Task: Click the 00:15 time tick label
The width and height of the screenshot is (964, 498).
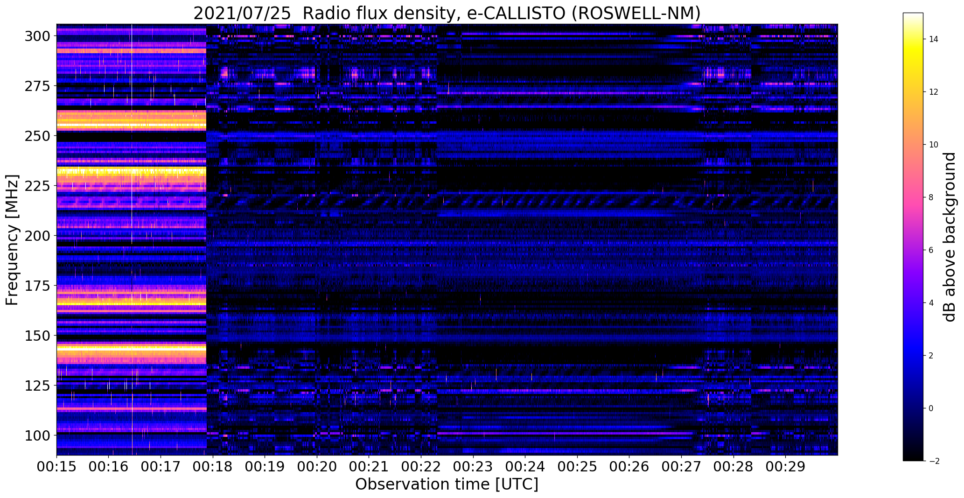Action: tap(56, 466)
